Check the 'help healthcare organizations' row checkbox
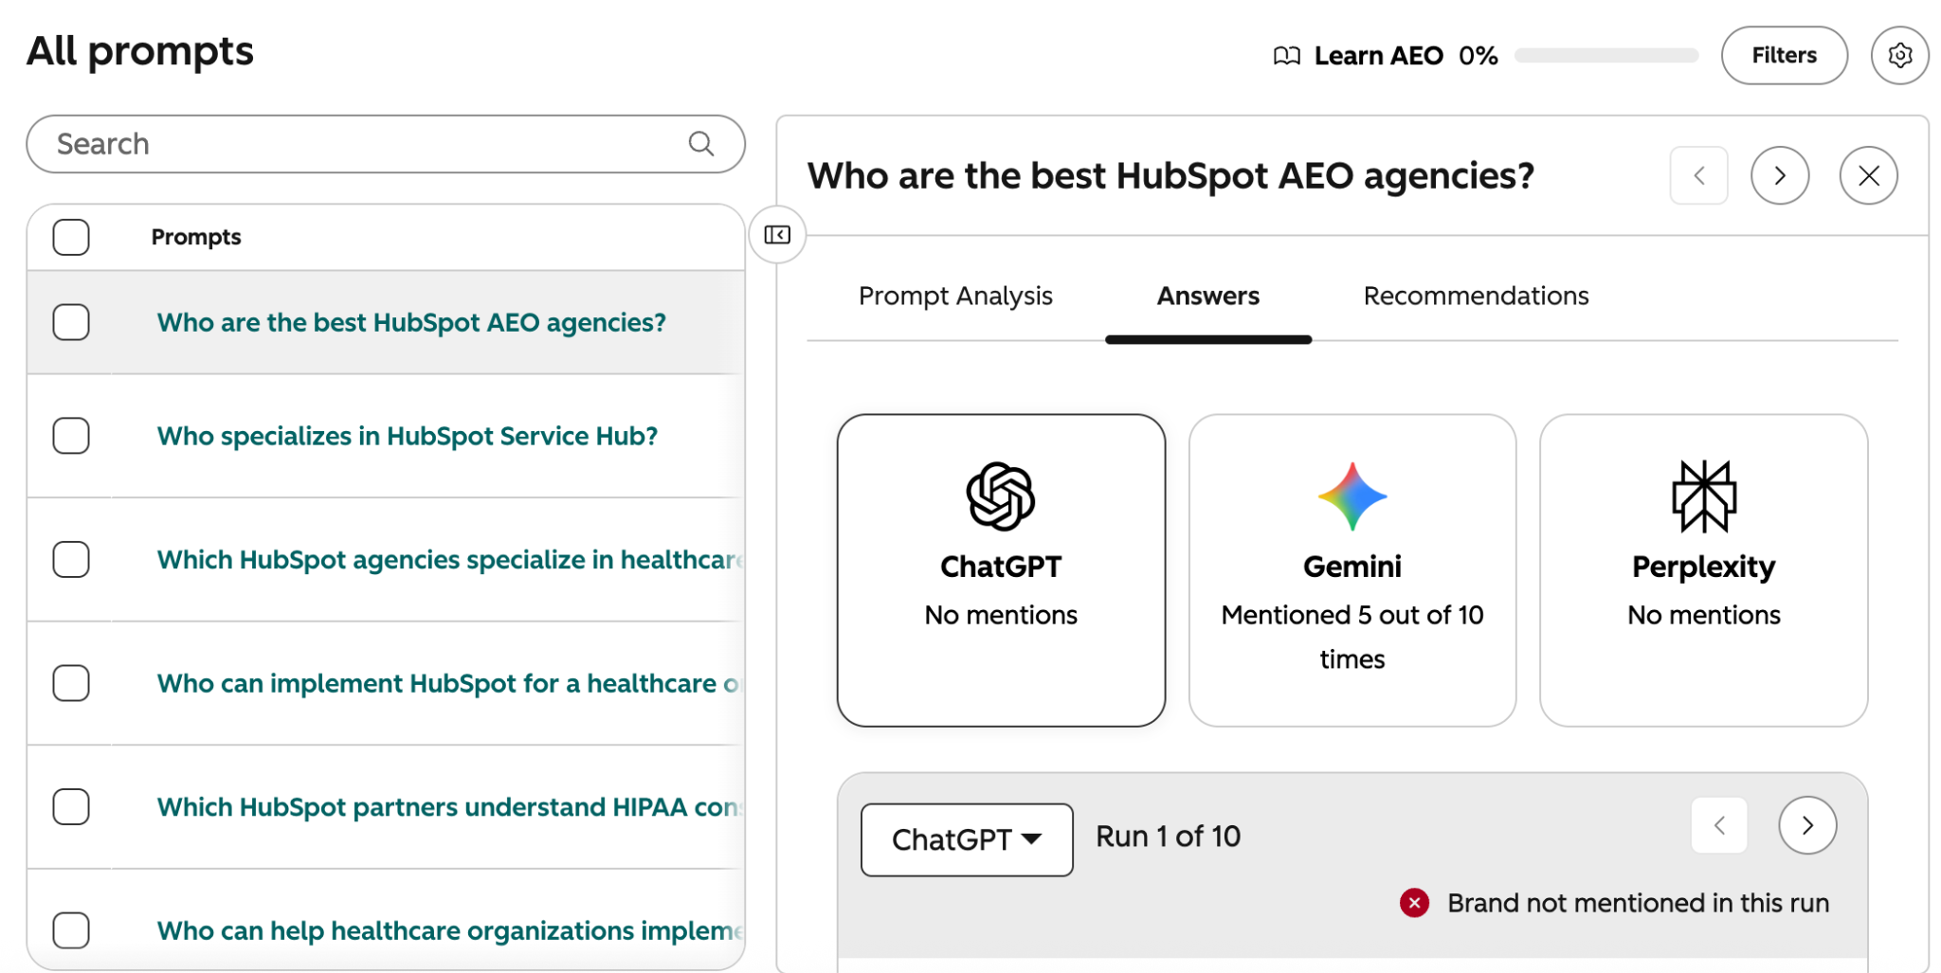1941x973 pixels. point(71,930)
